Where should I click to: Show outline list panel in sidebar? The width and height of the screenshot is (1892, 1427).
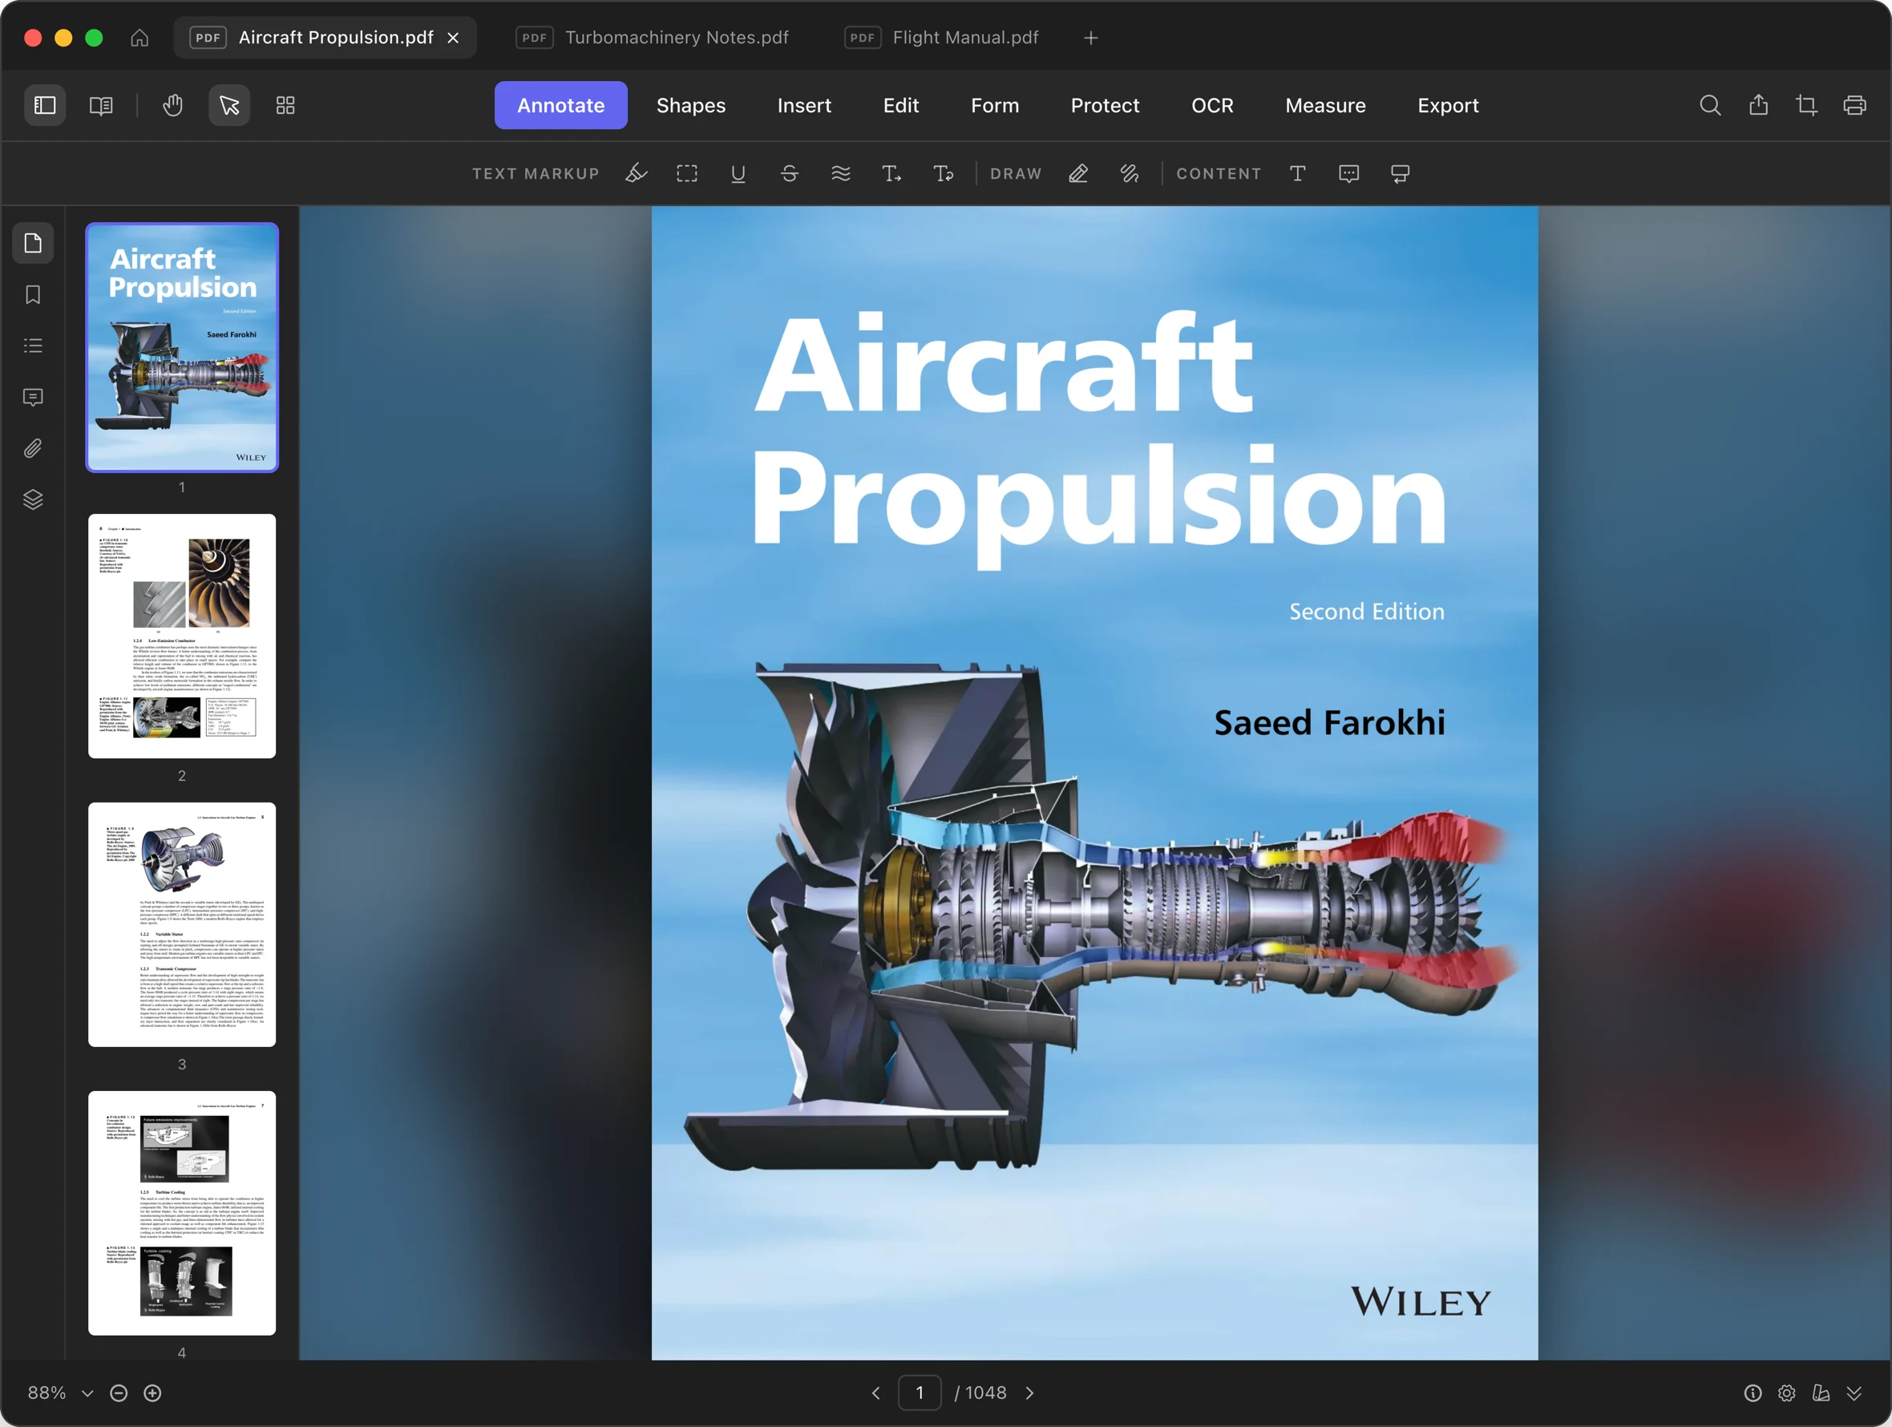(34, 346)
